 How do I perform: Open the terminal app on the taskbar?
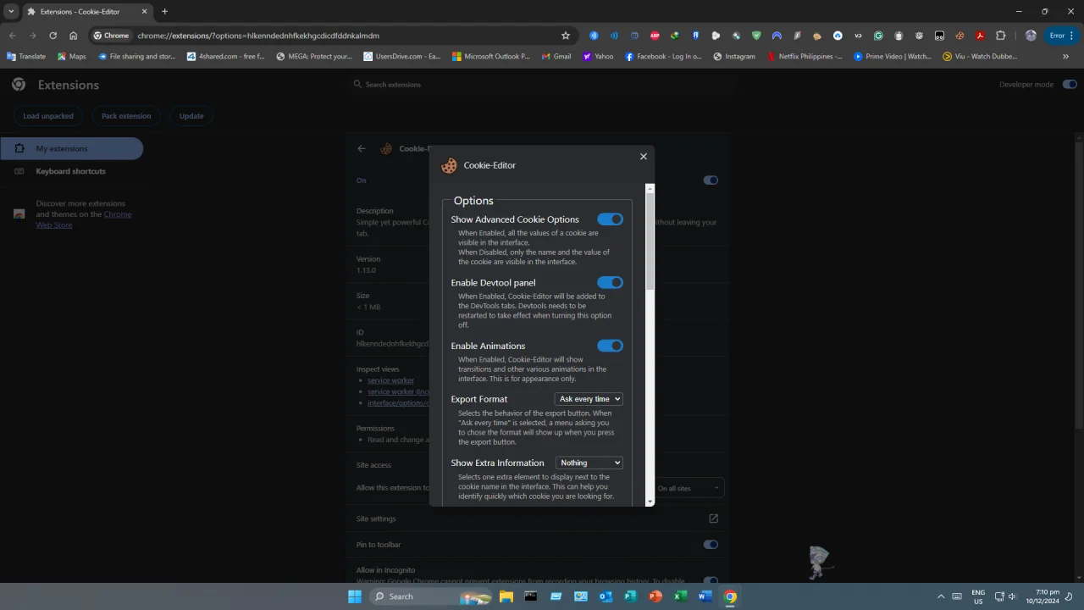[x=531, y=596]
